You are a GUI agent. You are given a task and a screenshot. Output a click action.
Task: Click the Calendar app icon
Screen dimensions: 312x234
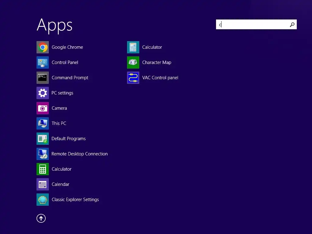coord(43,184)
